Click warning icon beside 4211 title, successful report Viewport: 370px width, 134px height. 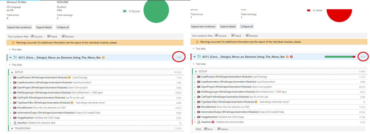[x=103, y=58]
